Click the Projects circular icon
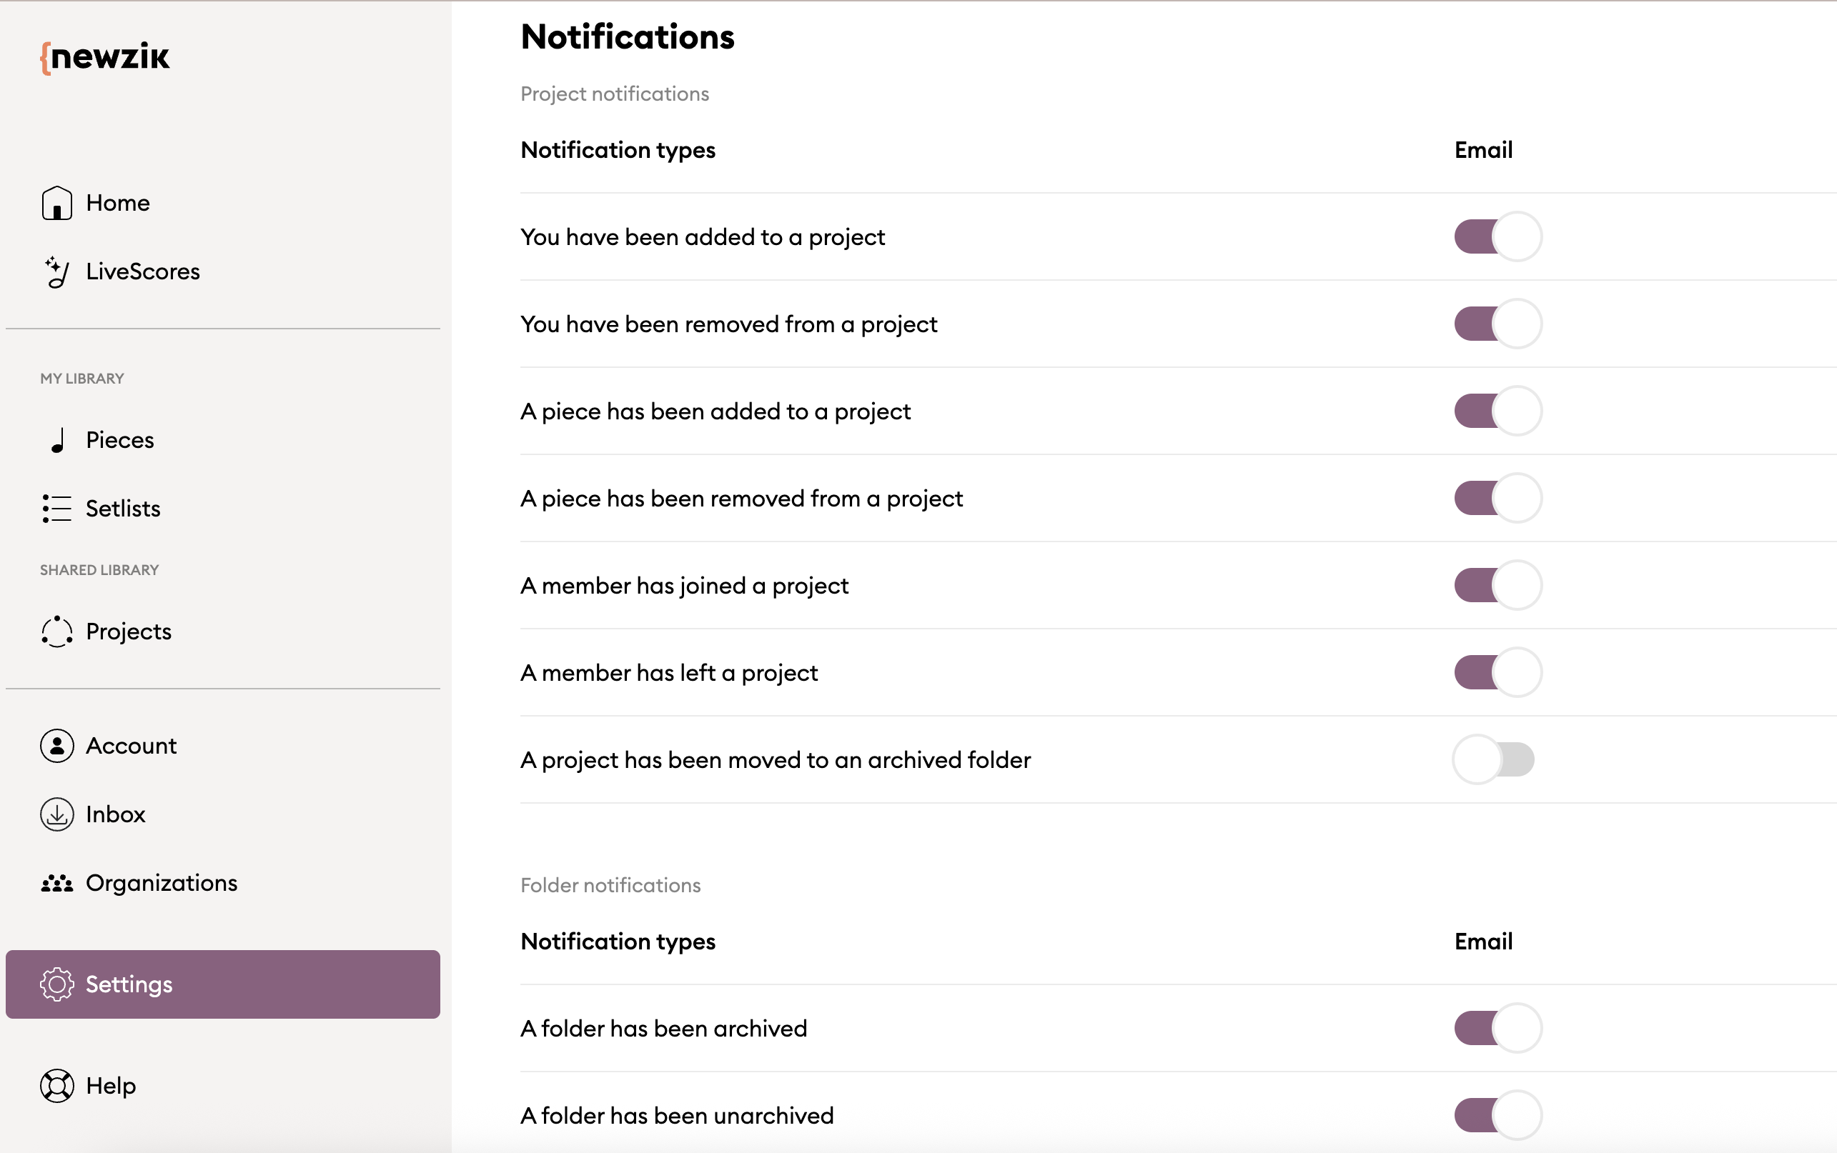 point(56,632)
